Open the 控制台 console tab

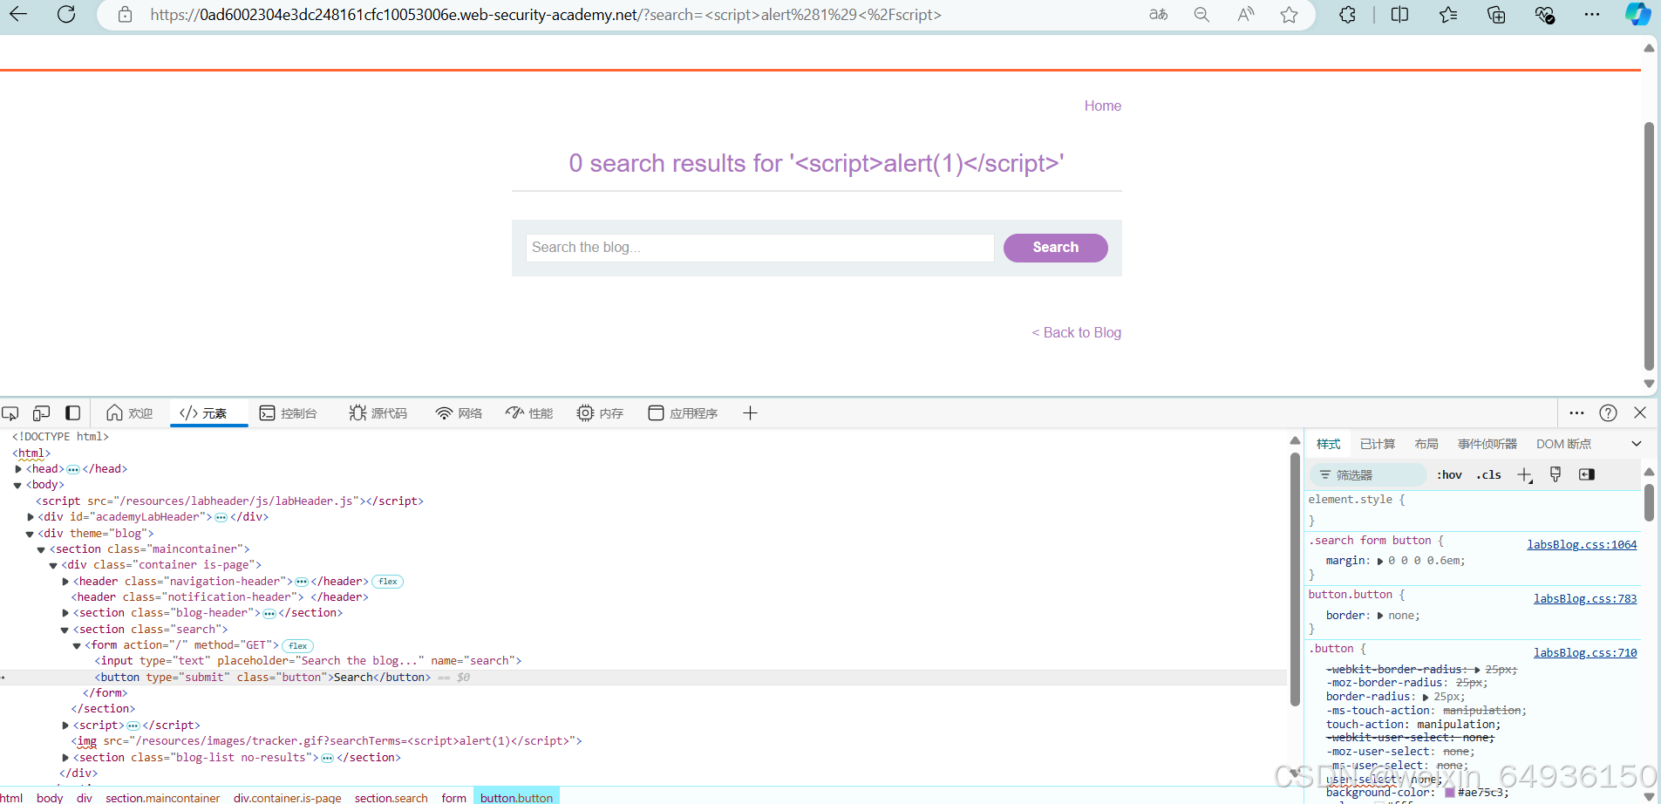point(288,413)
